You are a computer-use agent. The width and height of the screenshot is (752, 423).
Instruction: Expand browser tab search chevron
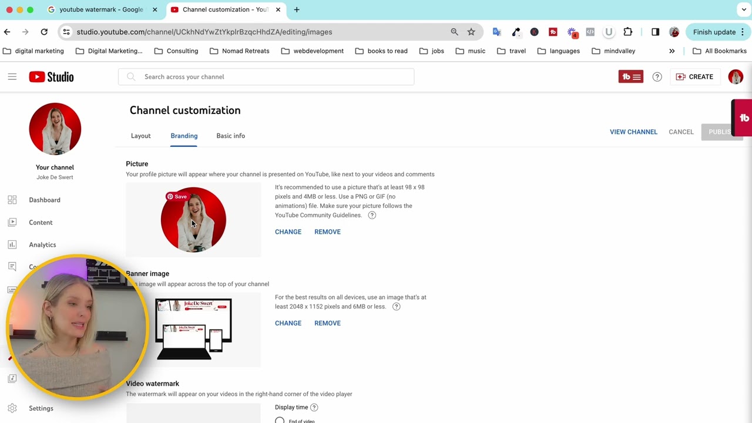[744, 9]
